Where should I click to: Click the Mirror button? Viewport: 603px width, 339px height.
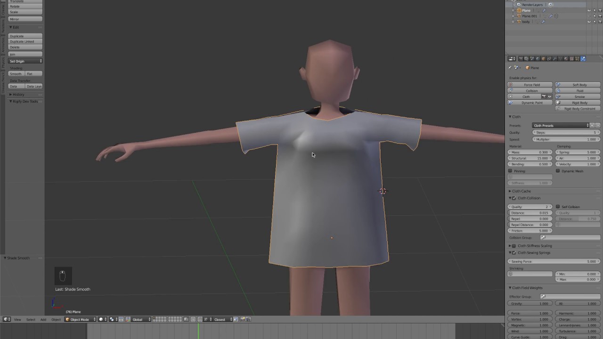(x=25, y=19)
